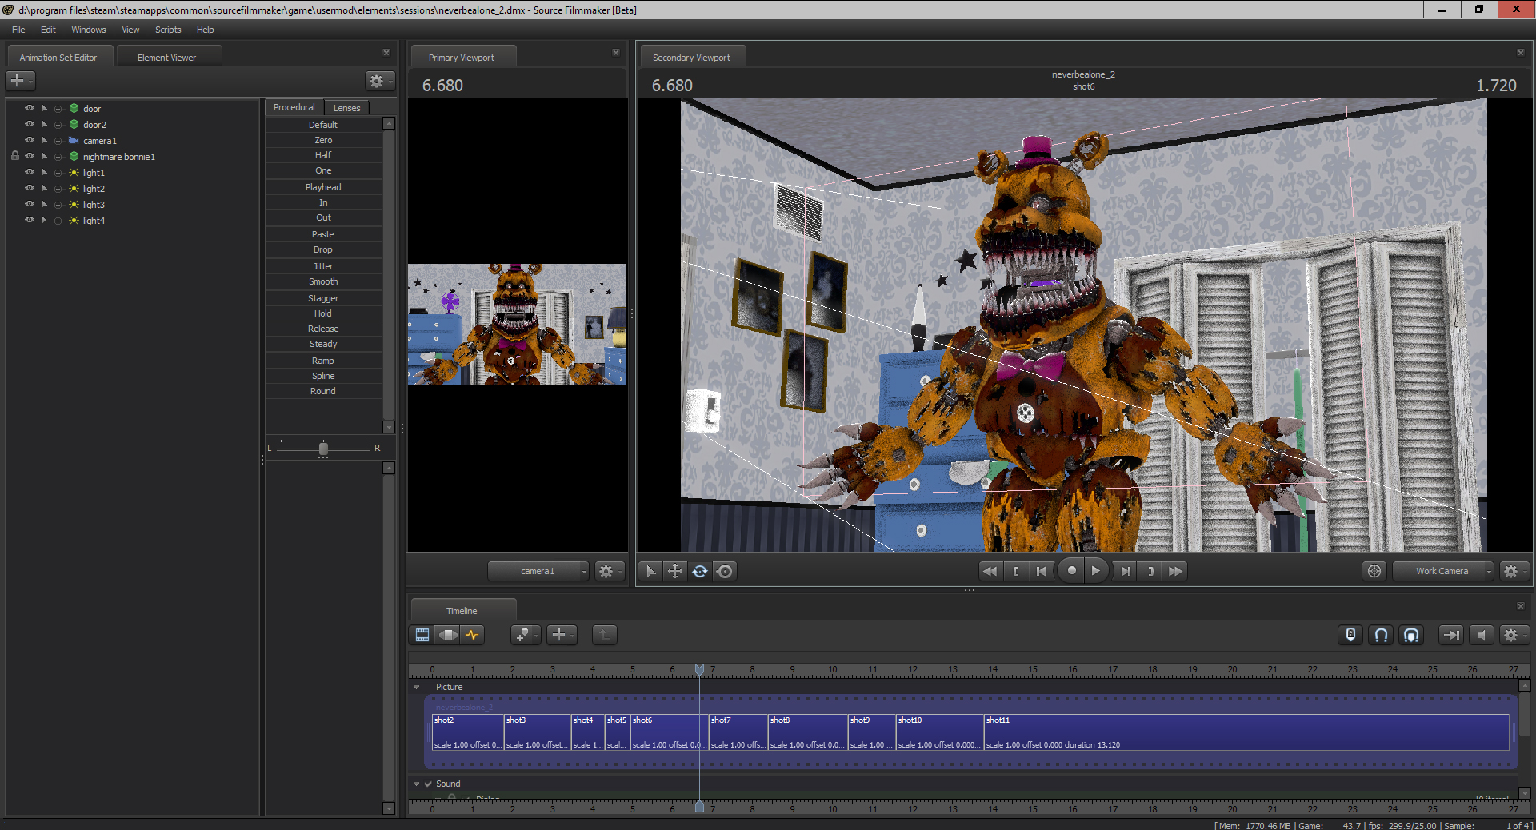Screen dimensions: 1536x830
Task: Select the viewport move manipulator tool
Action: click(x=675, y=571)
